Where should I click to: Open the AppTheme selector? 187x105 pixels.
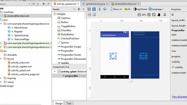tap(140, 9)
